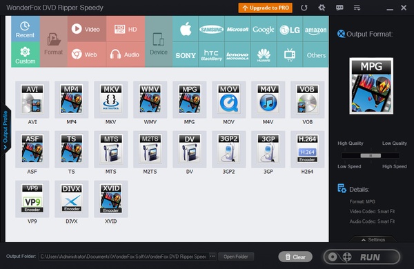This screenshot has width=414, height=269.
Task: Click the Upgrade to PRO button
Action: tap(266, 8)
